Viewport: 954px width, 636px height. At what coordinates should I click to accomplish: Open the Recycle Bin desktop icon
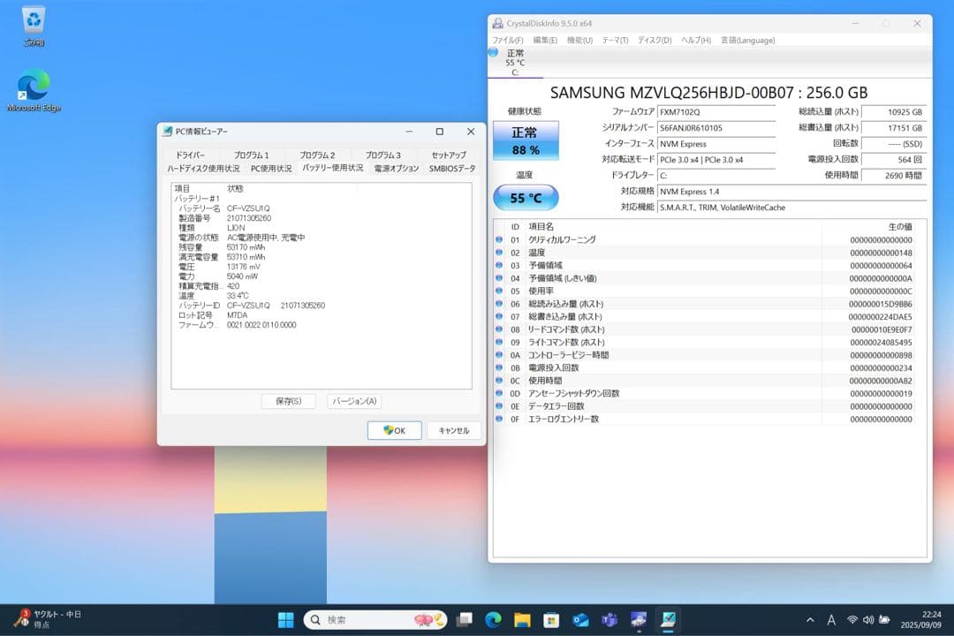[x=34, y=26]
